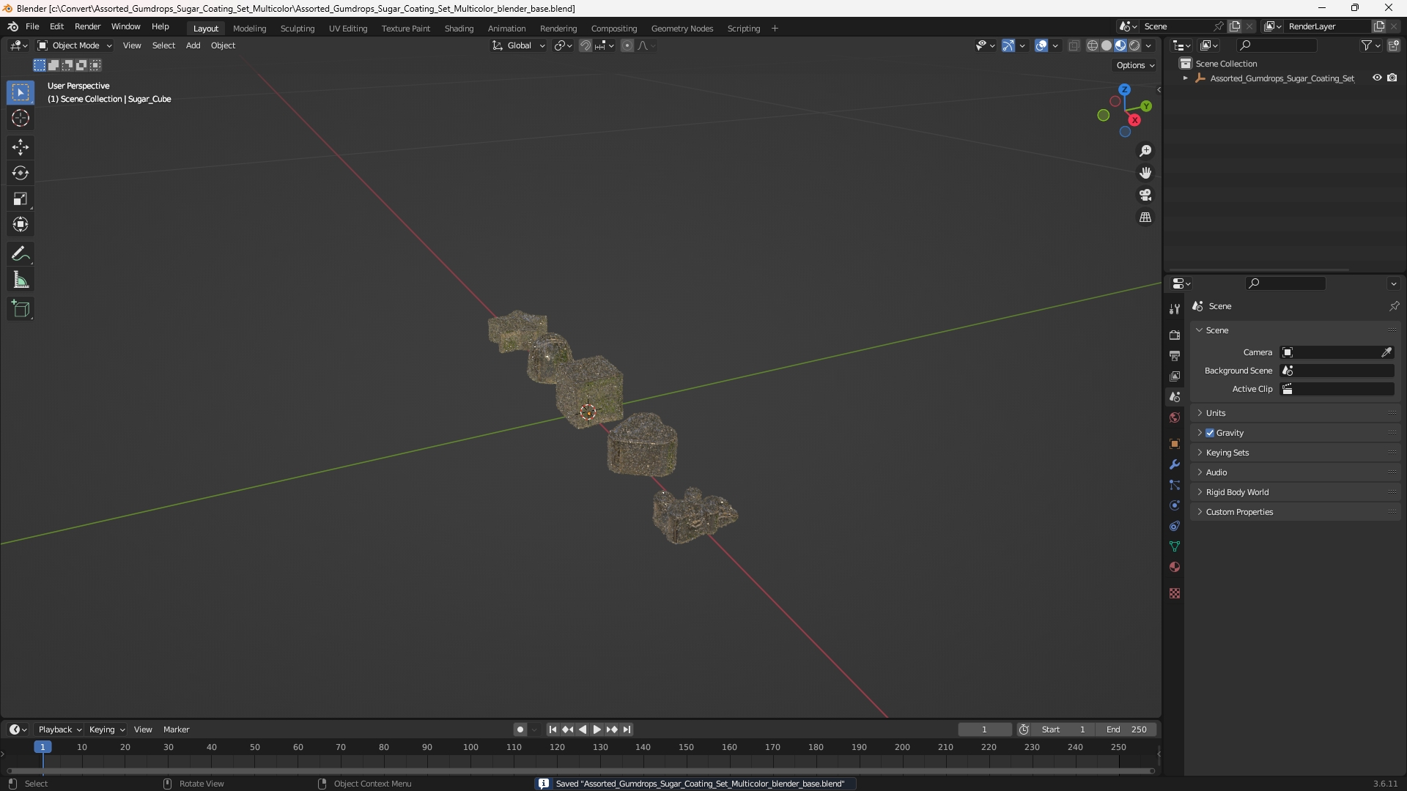This screenshot has height=791, width=1407.
Task: Toggle proportional editing in header
Action: click(x=627, y=45)
